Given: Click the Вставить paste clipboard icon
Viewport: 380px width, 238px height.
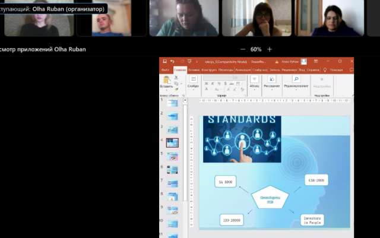Looking at the screenshot, I should pyautogui.click(x=166, y=80).
